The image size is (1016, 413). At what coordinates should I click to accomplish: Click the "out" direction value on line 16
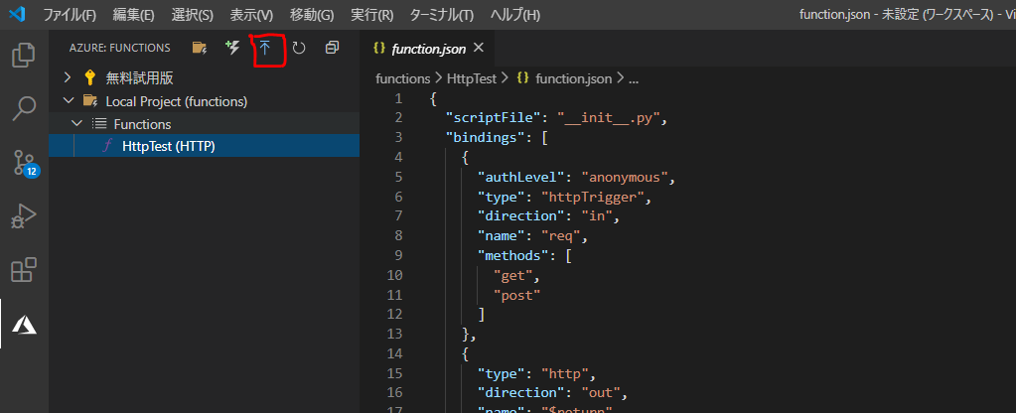[x=601, y=393]
